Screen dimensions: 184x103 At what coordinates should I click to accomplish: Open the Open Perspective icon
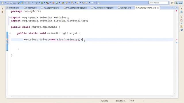tap(172, 3)
